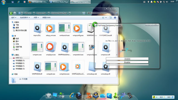Click the Enable button
The height and width of the screenshot is (100, 178).
click(127, 59)
